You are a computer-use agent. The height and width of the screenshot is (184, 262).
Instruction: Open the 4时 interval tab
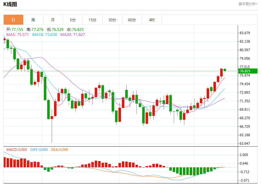pos(152,20)
